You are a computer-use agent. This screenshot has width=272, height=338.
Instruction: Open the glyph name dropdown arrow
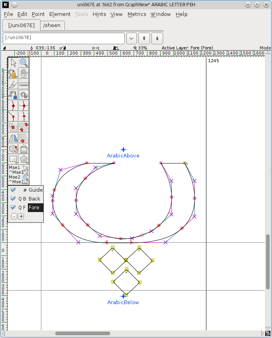132,38
